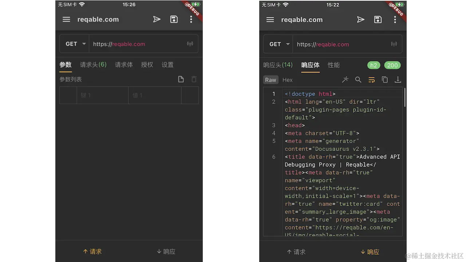Screen dimensions: 466x262
Task: Click the trash icon in the 参数列表 row
Action: tap(194, 79)
